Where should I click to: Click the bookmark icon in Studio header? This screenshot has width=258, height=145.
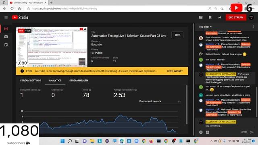210,17
